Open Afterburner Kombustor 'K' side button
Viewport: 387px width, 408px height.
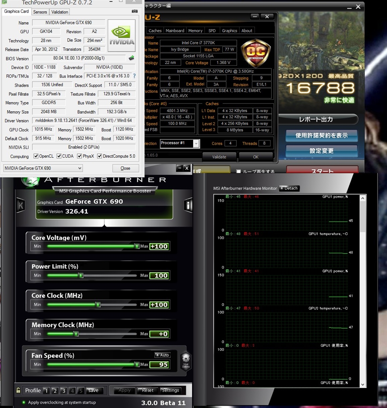click(x=21, y=206)
